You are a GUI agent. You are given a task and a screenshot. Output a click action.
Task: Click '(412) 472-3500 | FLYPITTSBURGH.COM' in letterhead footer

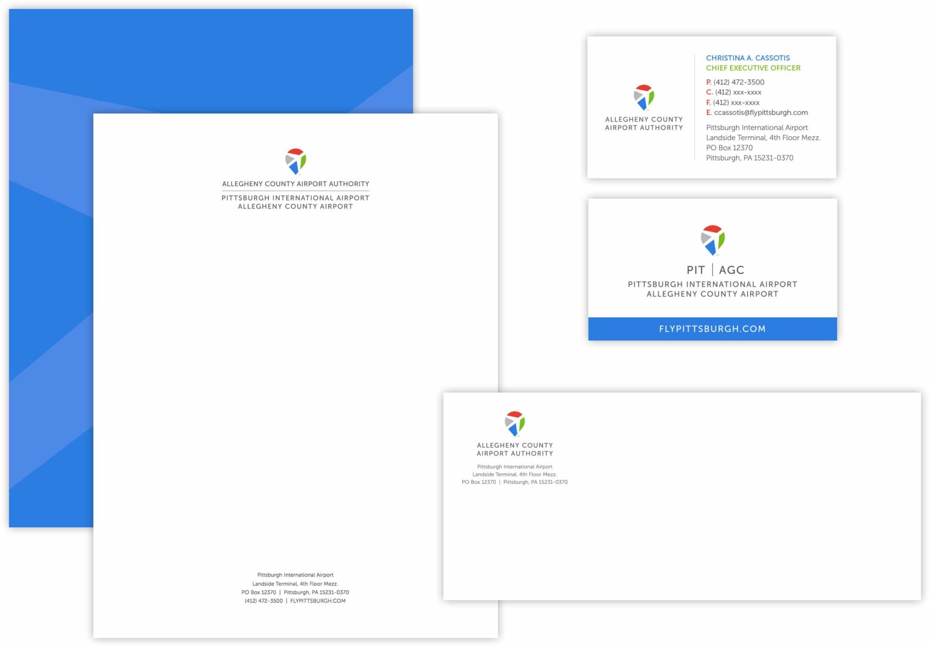pyautogui.click(x=295, y=601)
